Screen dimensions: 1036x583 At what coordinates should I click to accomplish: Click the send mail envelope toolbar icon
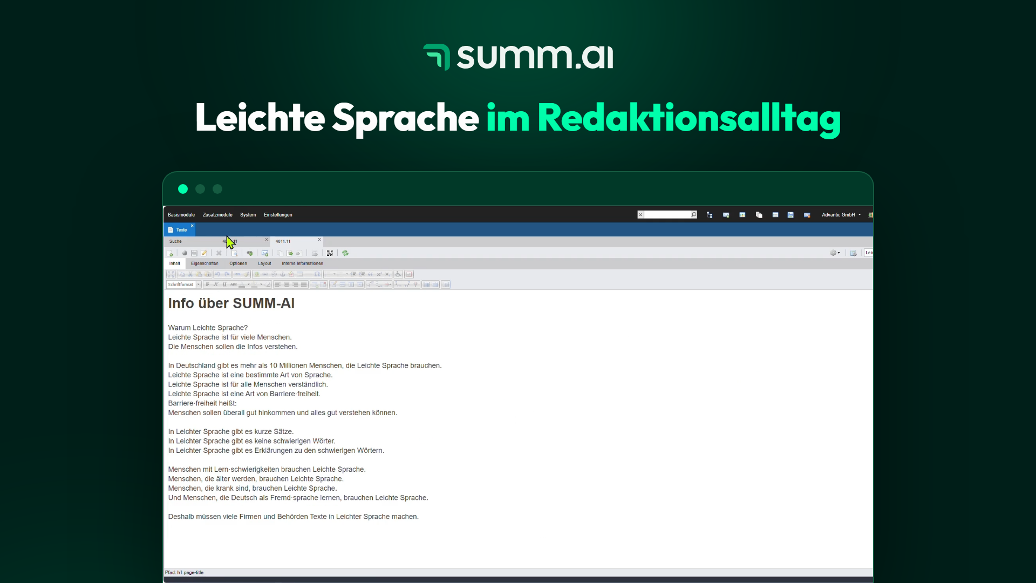click(x=265, y=253)
